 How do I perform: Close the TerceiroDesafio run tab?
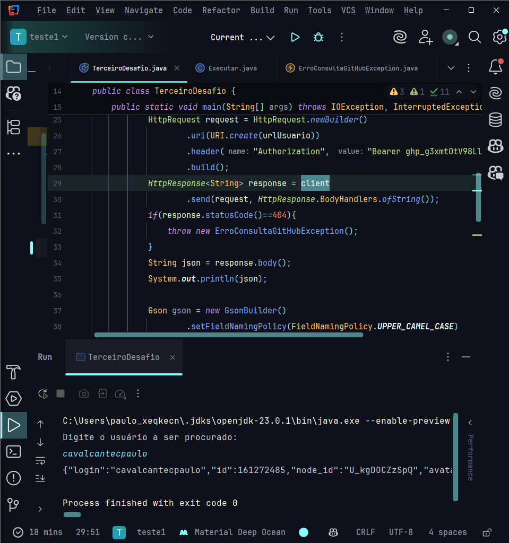[172, 357]
